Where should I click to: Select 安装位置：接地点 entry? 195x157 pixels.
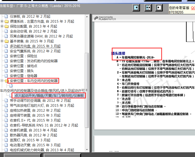(24, 66)
